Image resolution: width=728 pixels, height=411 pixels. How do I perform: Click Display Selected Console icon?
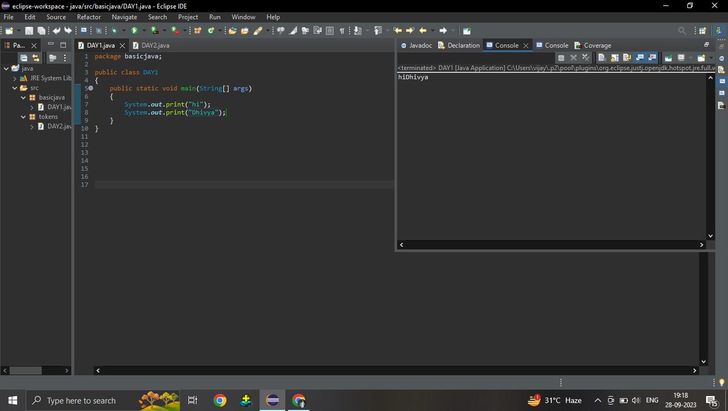pos(681,58)
